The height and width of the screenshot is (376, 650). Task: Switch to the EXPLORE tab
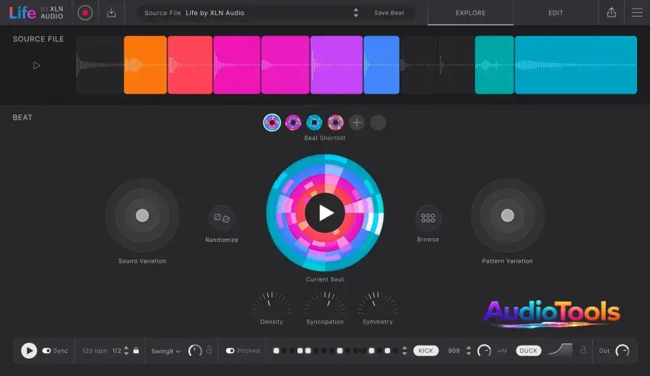tap(470, 13)
